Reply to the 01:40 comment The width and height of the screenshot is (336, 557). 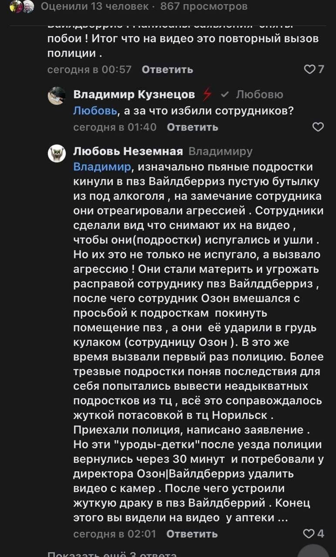192,127
